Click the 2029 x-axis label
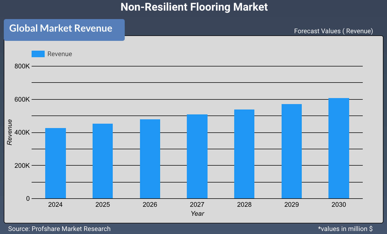387x234 pixels. click(291, 205)
